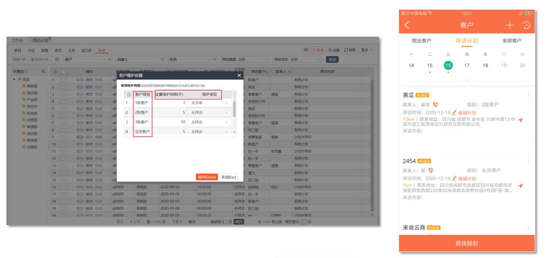The width and height of the screenshot is (545, 258).
Task: Click the 保存(Enter) button
Action: (206, 177)
